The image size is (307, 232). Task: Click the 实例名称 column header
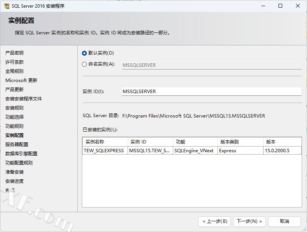tap(105, 142)
